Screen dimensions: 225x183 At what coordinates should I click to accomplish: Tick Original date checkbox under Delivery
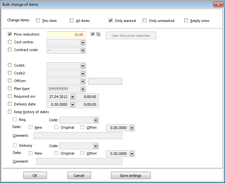[x=56, y=153]
